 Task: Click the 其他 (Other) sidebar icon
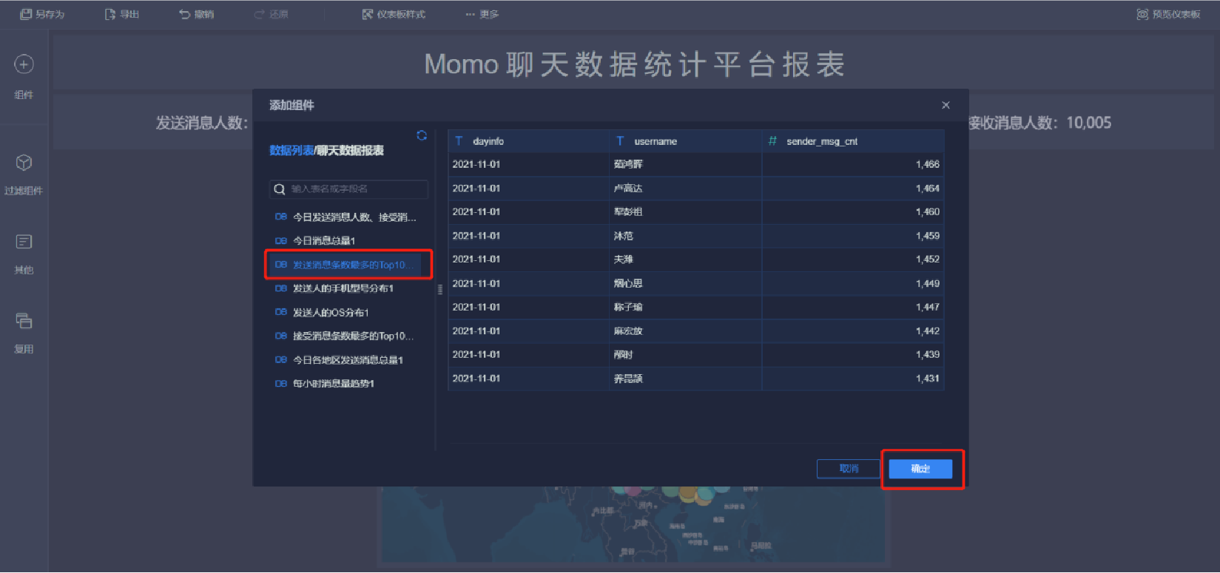24,242
